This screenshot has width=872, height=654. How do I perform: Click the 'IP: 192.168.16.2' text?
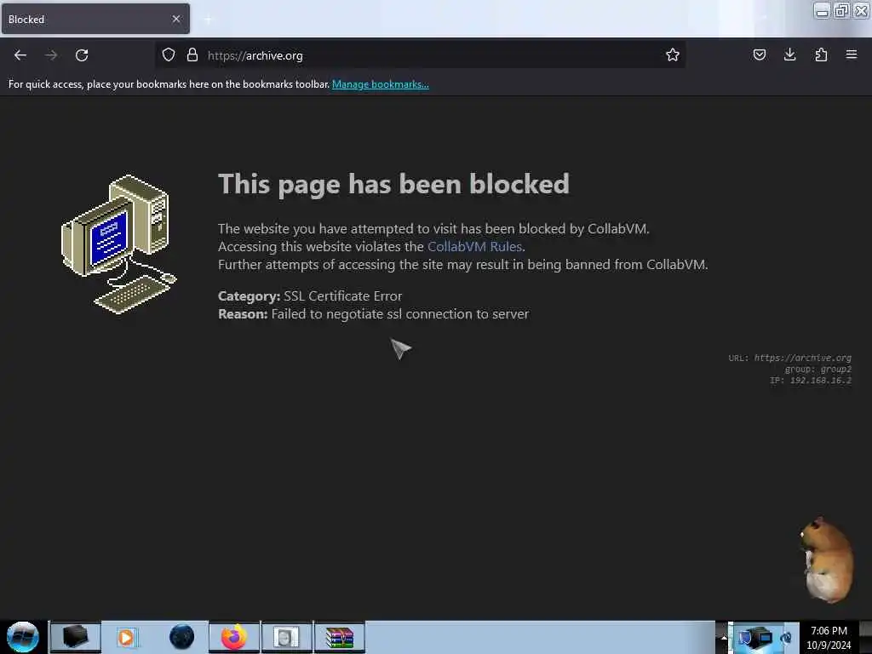pyautogui.click(x=811, y=381)
